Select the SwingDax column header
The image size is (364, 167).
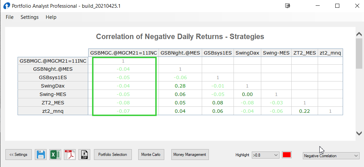click(247, 53)
